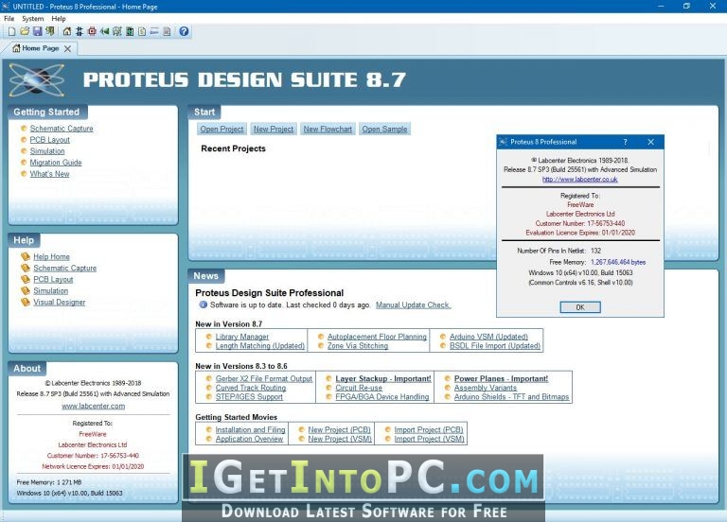The image size is (727, 522).
Task: Open Layer Stackup - Important! link
Action: pyautogui.click(x=383, y=379)
